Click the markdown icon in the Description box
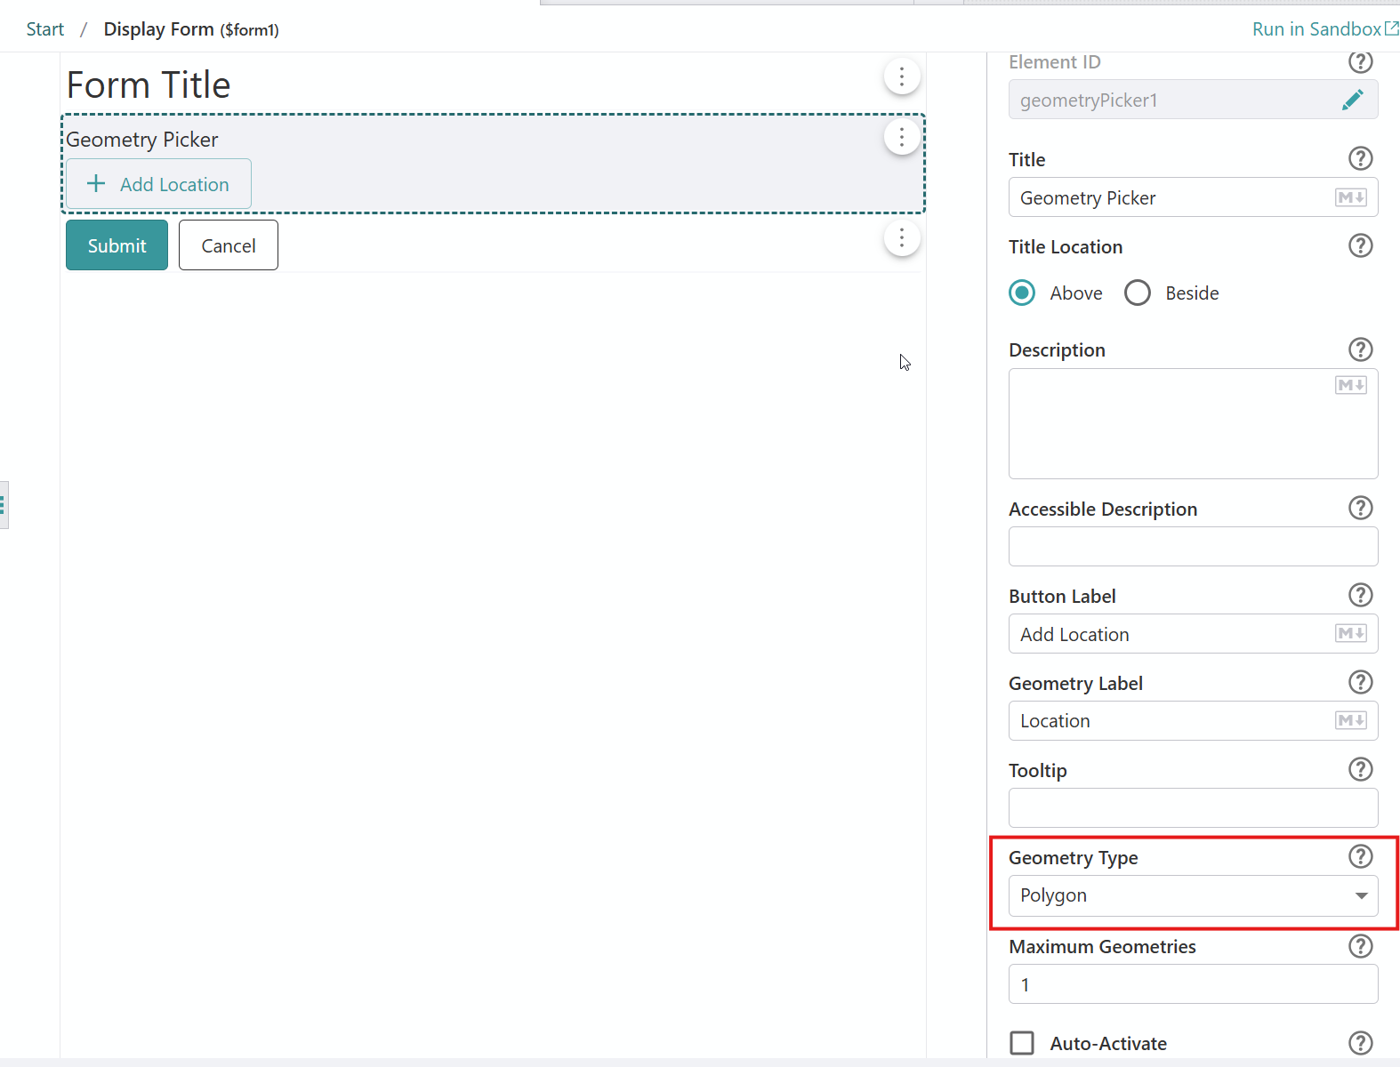The image size is (1400, 1067). 1350,385
